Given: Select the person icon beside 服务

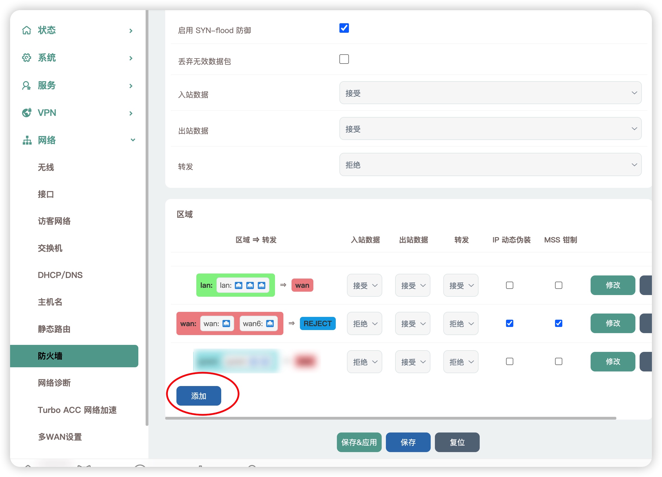Looking at the screenshot, I should coord(27,85).
